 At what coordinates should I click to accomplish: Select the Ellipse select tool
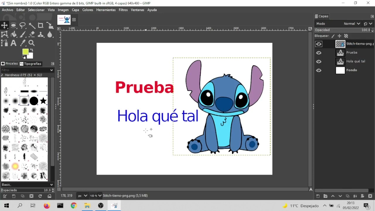[13, 25]
